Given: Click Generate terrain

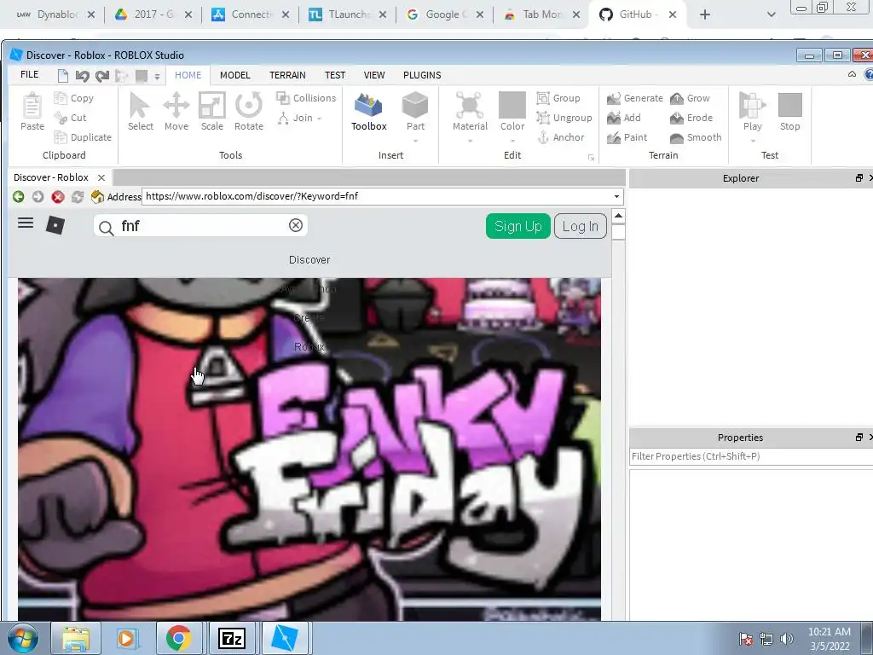Looking at the screenshot, I should [x=634, y=98].
